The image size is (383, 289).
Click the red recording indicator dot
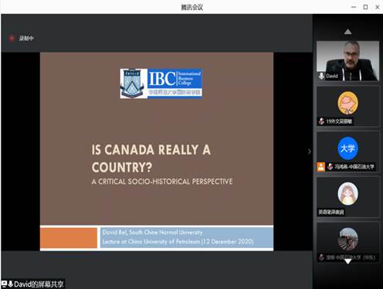click(x=12, y=39)
